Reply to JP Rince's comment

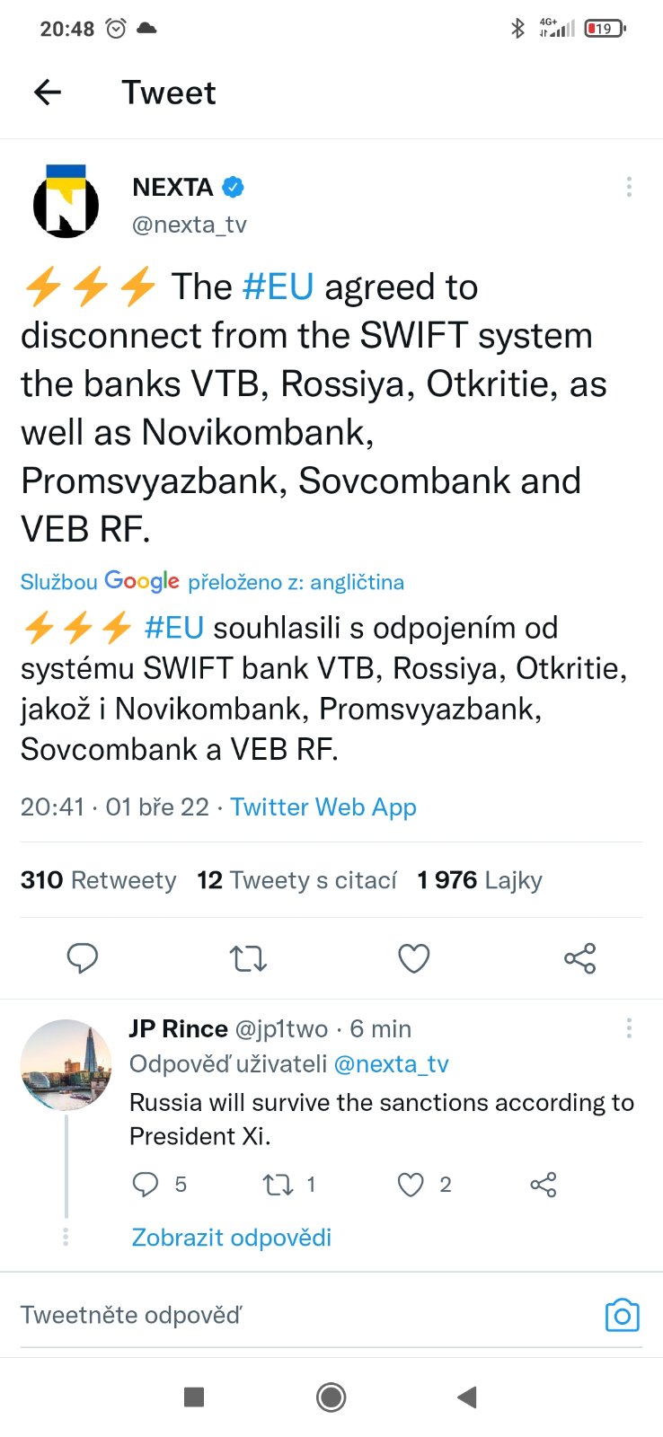(146, 1185)
